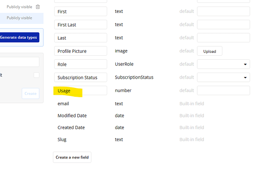Click the Profile Picture field name box
This screenshot has height=173, width=279.
coord(80,51)
